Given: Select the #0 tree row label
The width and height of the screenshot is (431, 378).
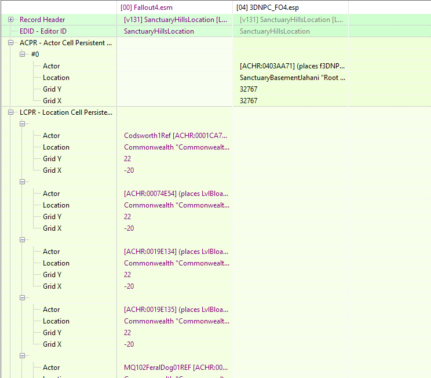Looking at the screenshot, I should 35,54.
